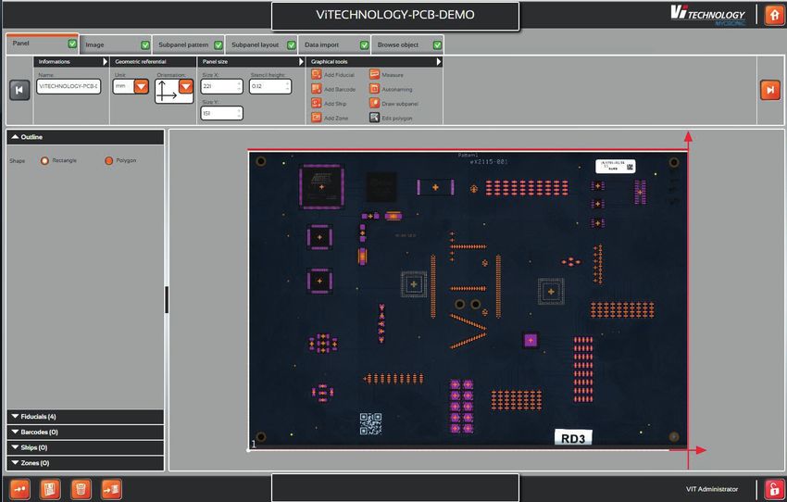Click the arrow-to-dot icon in bottom bar
This screenshot has width=787, height=502.
click(x=20, y=489)
